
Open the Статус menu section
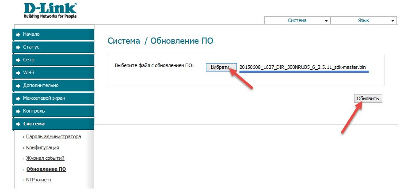[53, 47]
